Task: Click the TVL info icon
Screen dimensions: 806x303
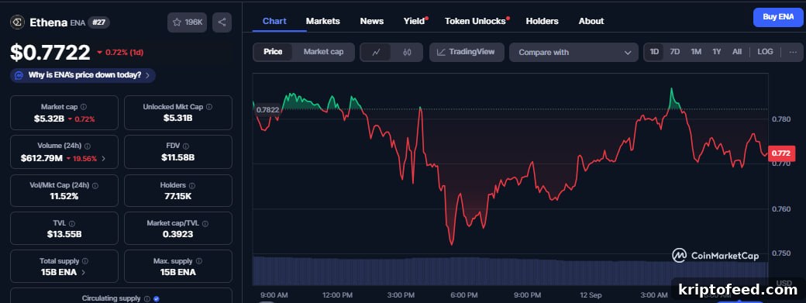Action: [x=72, y=223]
